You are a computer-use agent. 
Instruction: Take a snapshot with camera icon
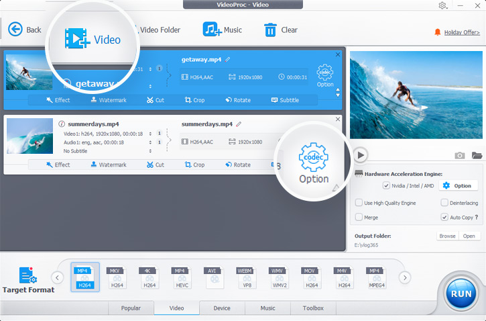tap(460, 155)
